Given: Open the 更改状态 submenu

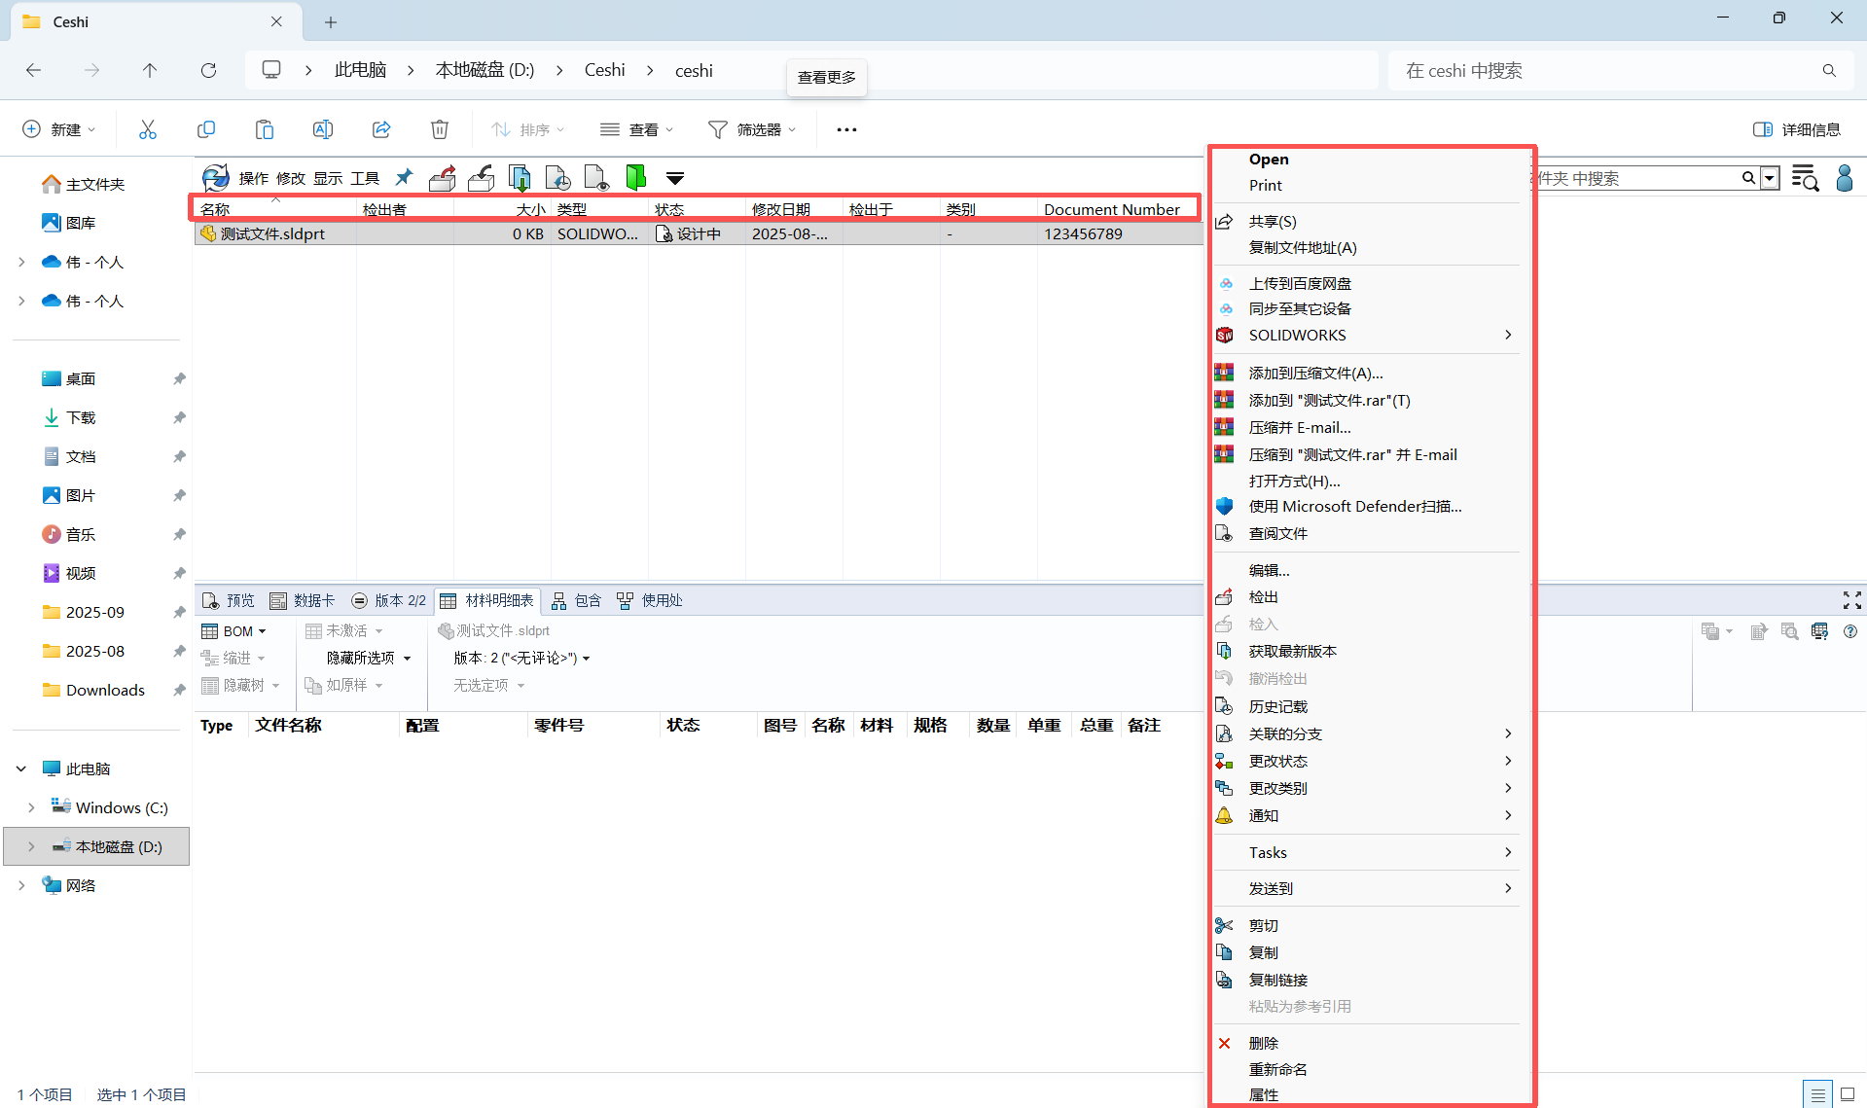Looking at the screenshot, I should [1367, 761].
